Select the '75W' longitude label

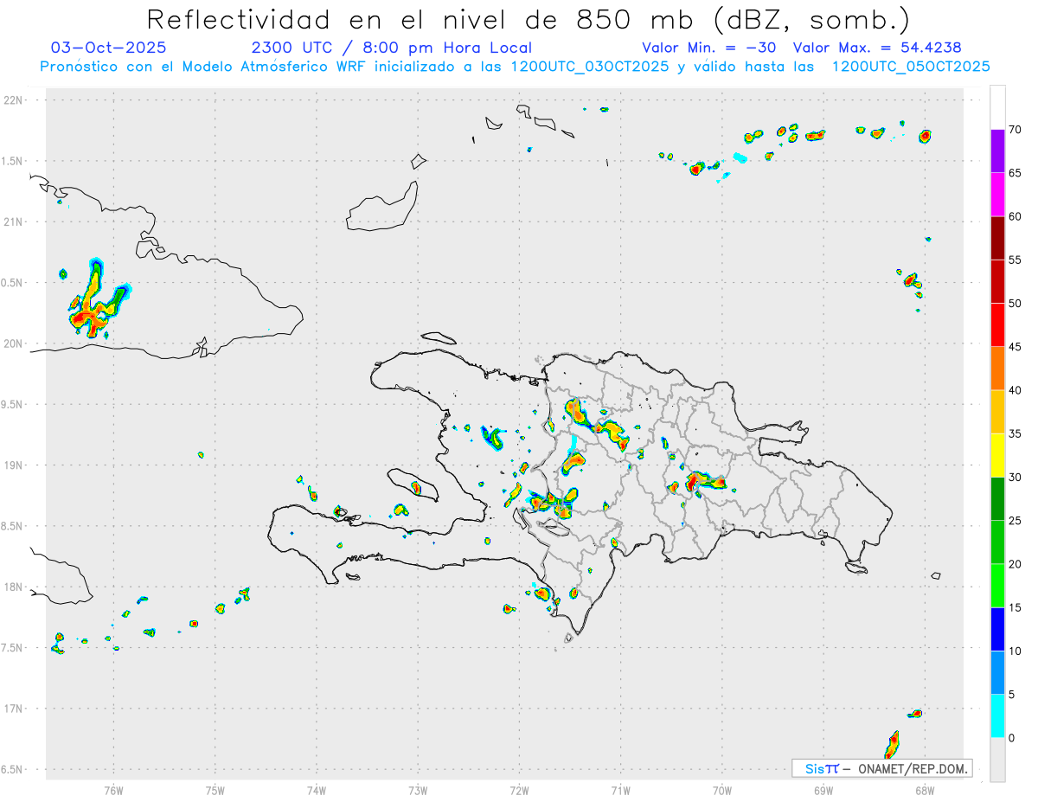pos(215,789)
